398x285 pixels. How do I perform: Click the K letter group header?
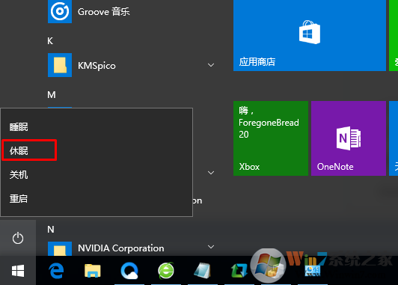pos(50,41)
